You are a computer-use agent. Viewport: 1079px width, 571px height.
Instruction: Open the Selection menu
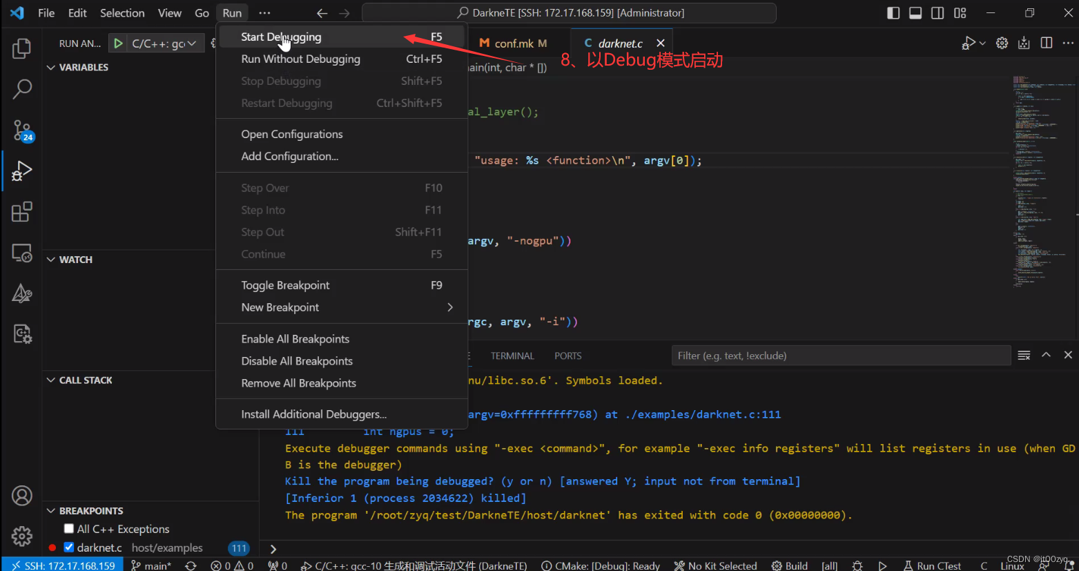point(122,13)
